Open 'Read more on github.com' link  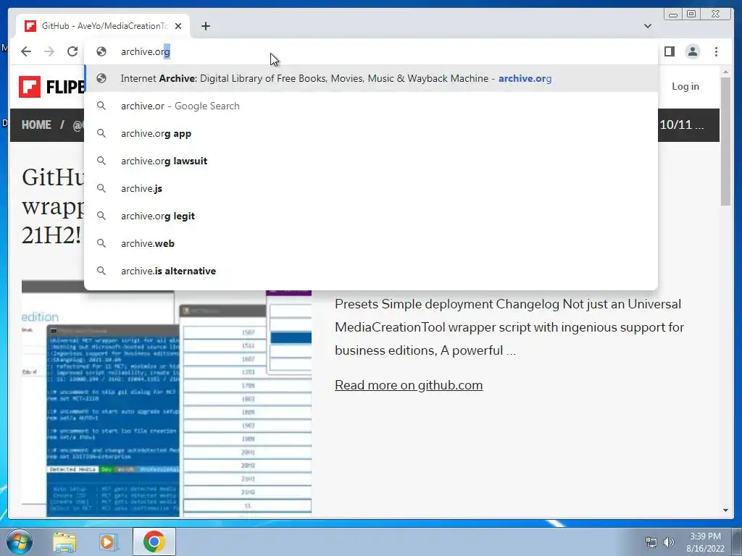[409, 385]
